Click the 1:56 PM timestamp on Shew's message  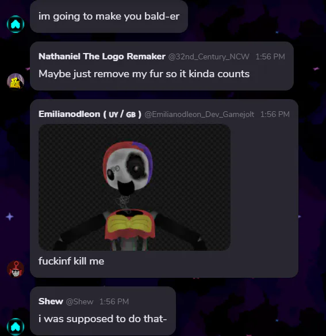pyautogui.click(x=114, y=302)
